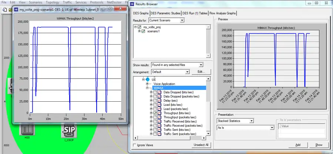Open the As Is filter dropdown
Image resolution: width=333 pixels, height=154 pixels.
(272, 128)
